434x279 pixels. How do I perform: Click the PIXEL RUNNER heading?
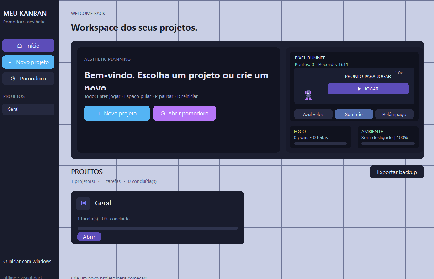(x=311, y=58)
